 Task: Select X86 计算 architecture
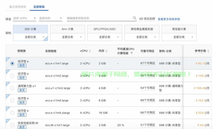pyautogui.click(x=30, y=29)
